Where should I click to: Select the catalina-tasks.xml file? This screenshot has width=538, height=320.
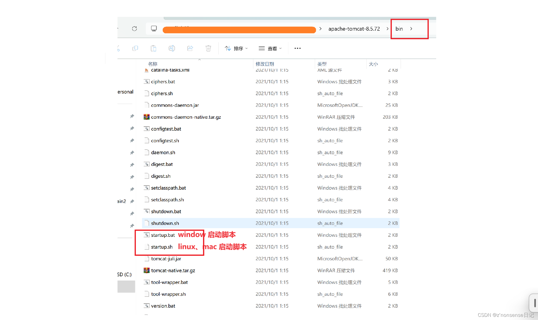coord(170,70)
